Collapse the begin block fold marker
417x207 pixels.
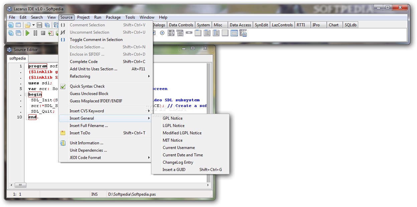(27, 95)
